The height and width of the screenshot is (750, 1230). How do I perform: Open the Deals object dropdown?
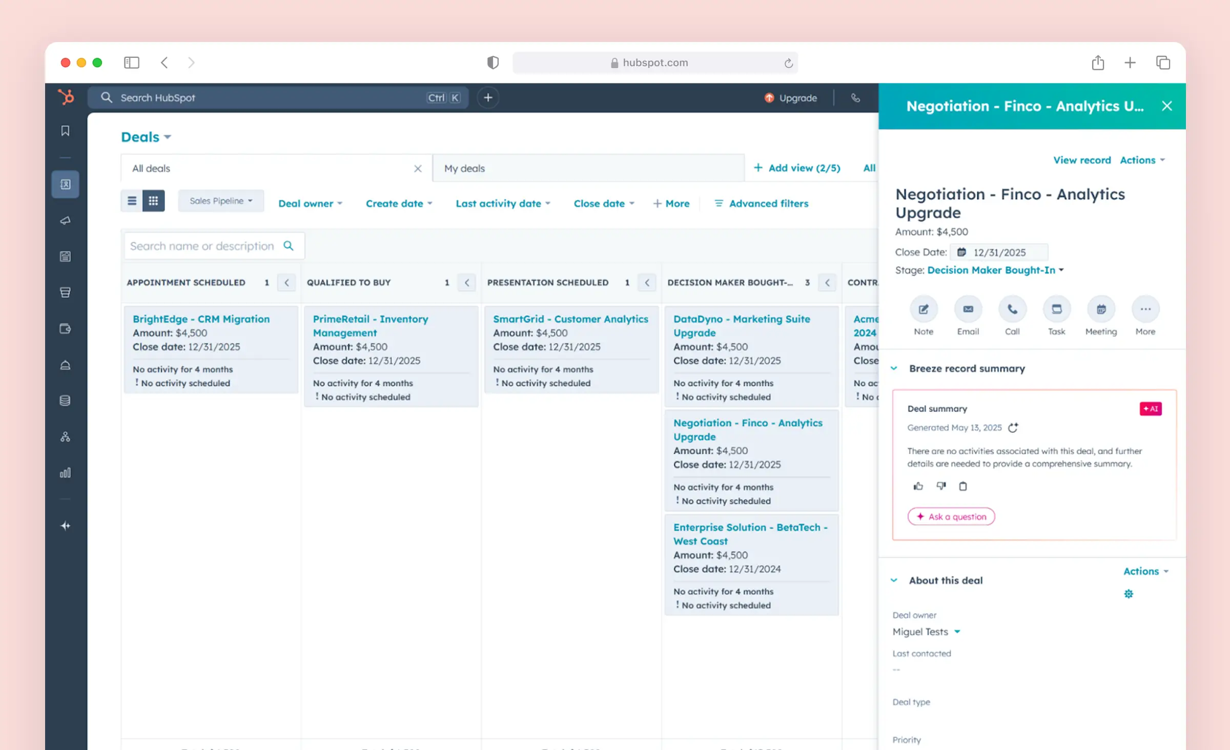[x=146, y=137]
